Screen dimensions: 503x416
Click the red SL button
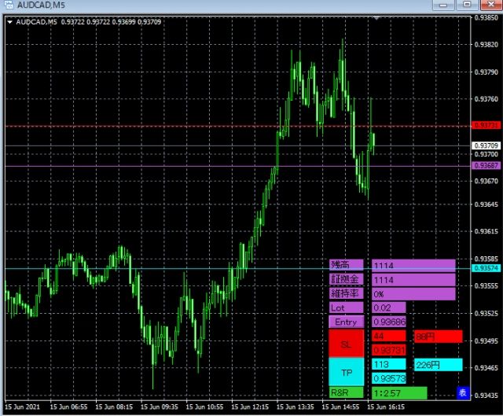[x=346, y=344]
